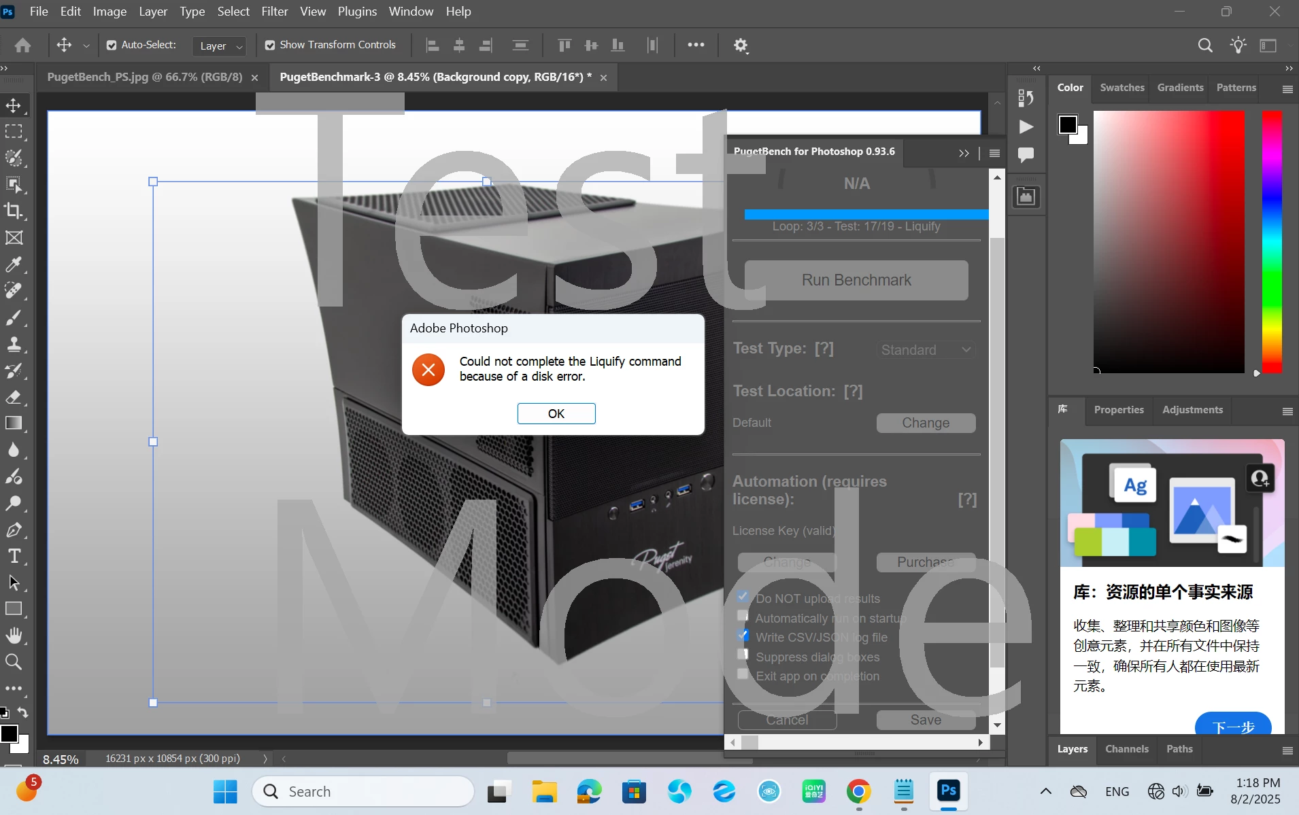The height and width of the screenshot is (815, 1299).
Task: Toggle Do NOT upload results checkbox
Action: point(743,597)
